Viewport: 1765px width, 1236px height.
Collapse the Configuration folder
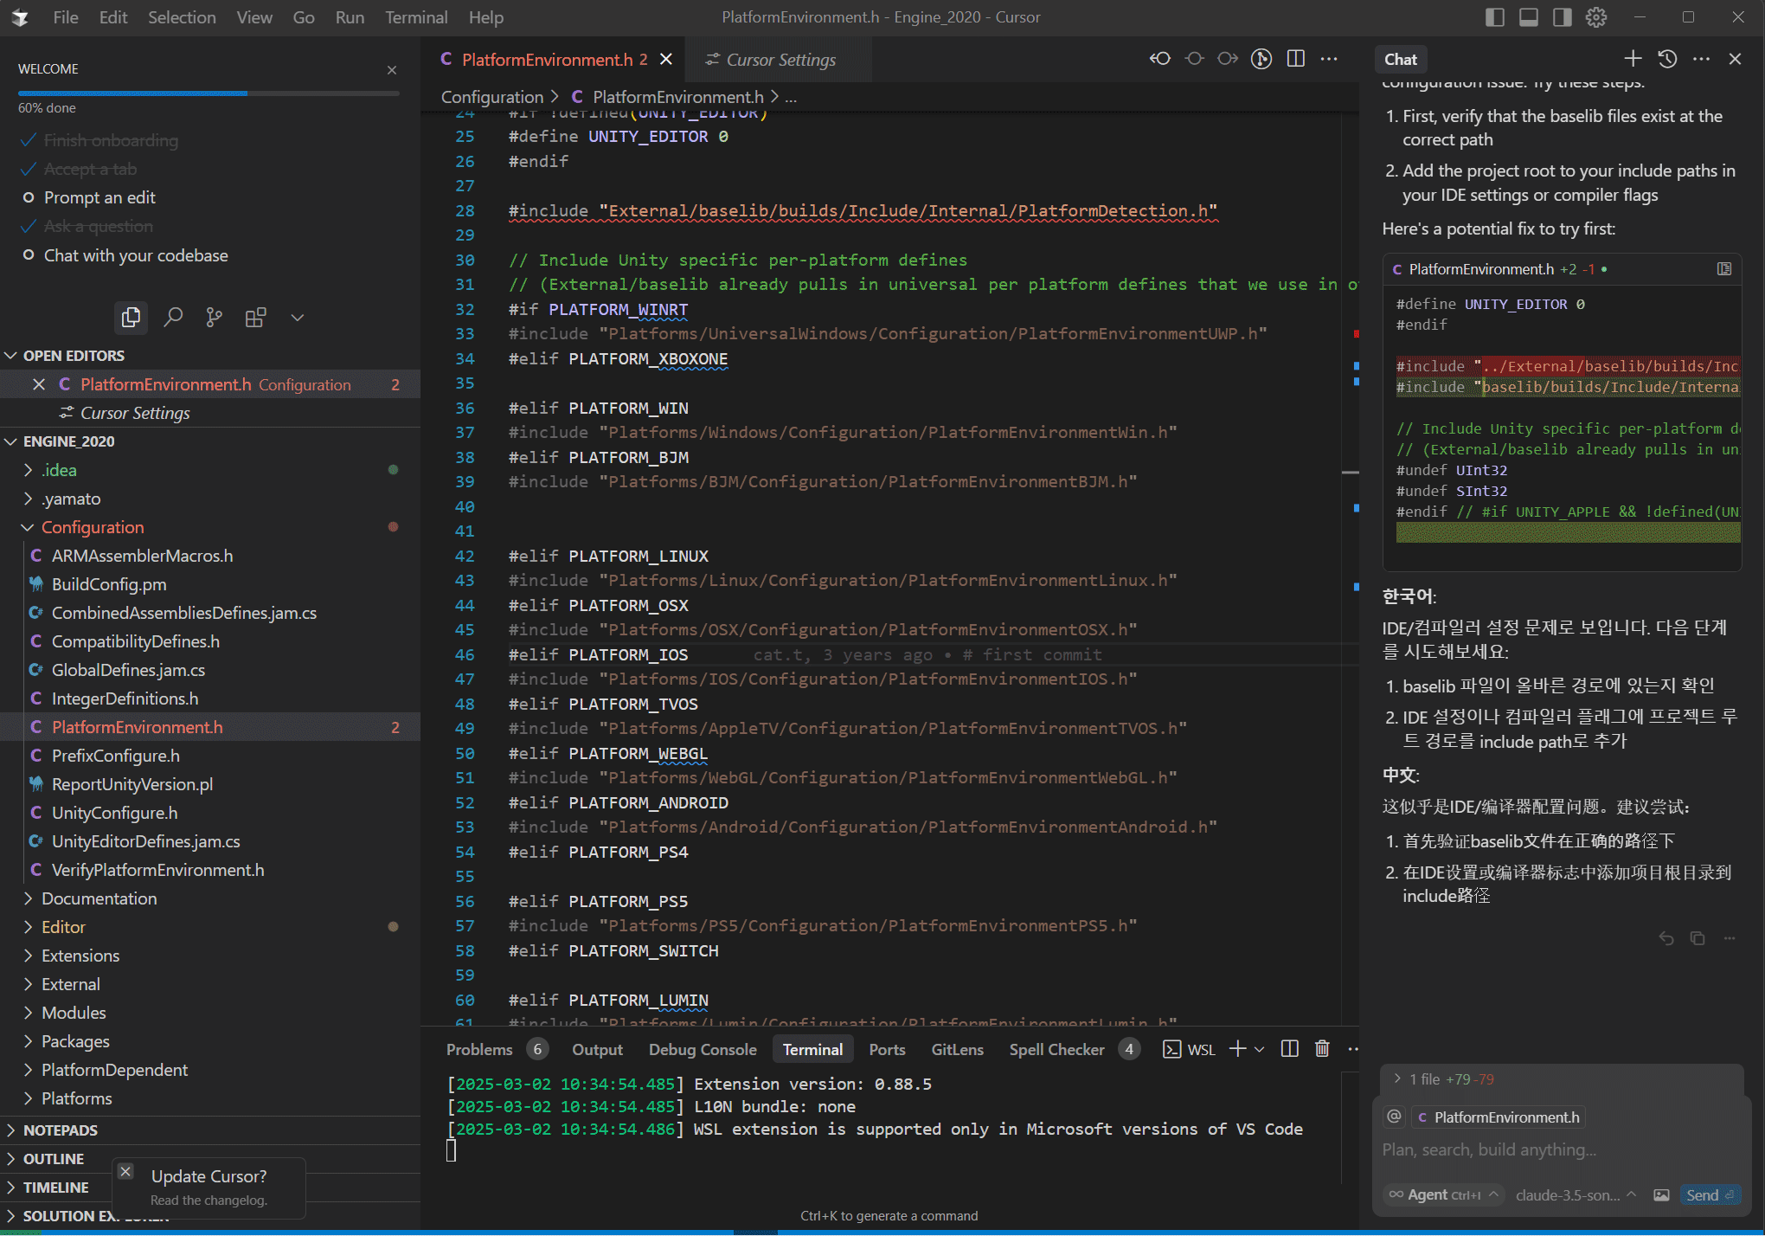click(x=93, y=527)
